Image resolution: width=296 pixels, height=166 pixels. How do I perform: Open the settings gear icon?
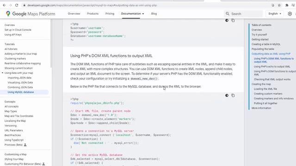pos(290,14)
